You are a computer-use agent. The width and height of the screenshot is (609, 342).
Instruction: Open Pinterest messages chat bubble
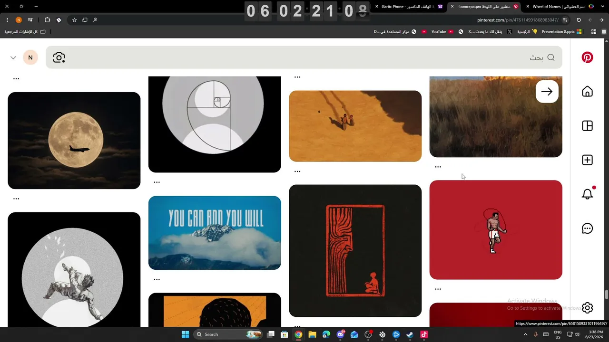click(587, 228)
